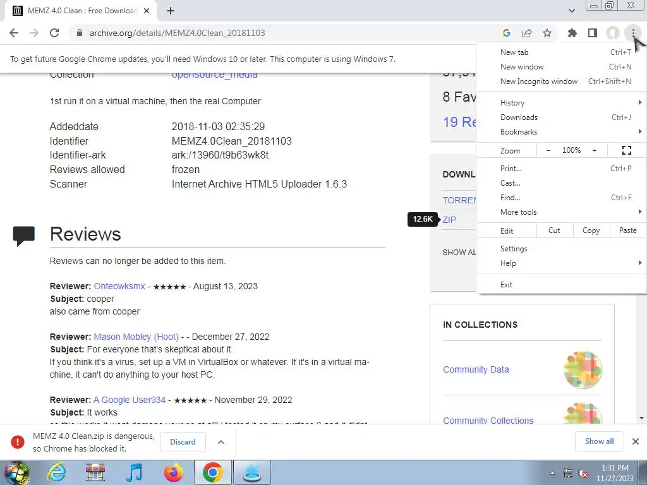Click the red dangerous download warning icon
This screenshot has height=485, width=647.
17,441
